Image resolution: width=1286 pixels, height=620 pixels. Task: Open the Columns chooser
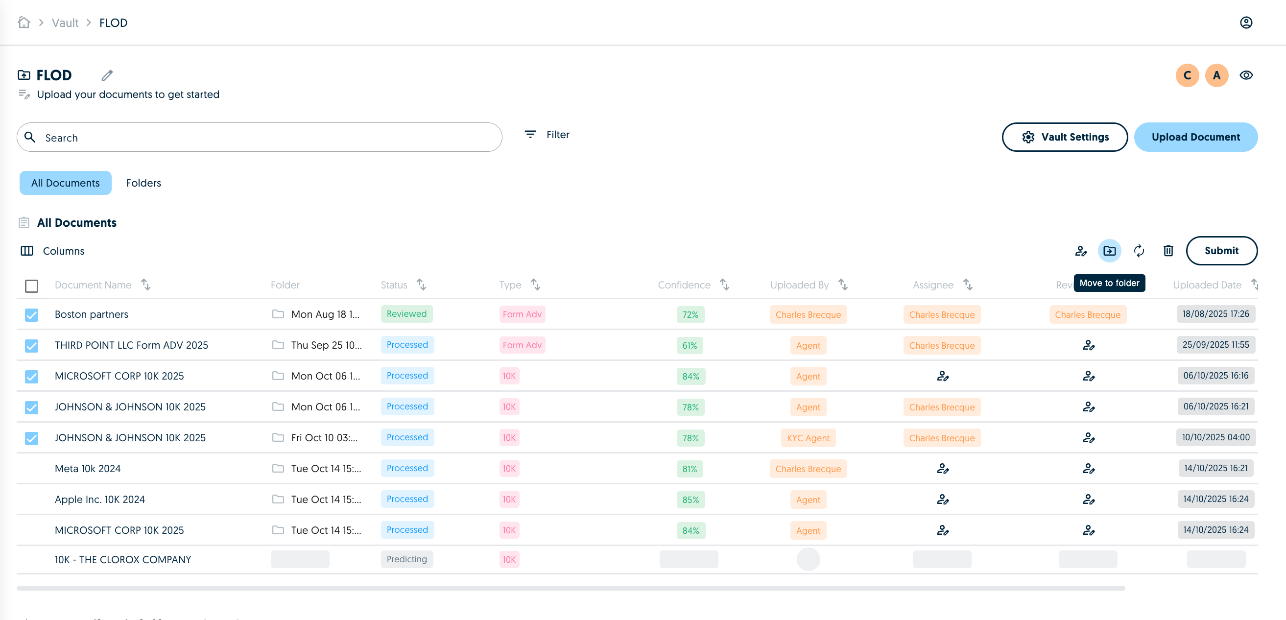tap(52, 251)
